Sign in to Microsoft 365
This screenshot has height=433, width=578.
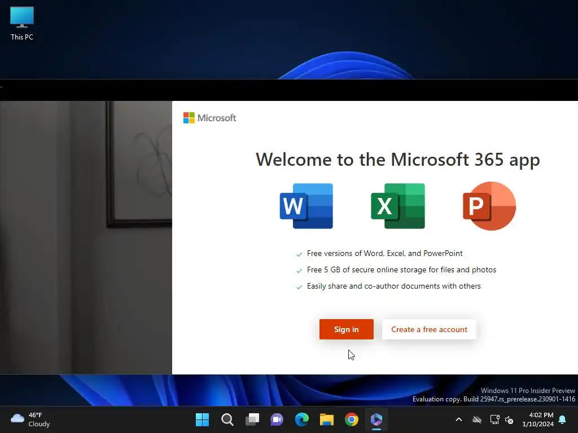click(x=346, y=329)
